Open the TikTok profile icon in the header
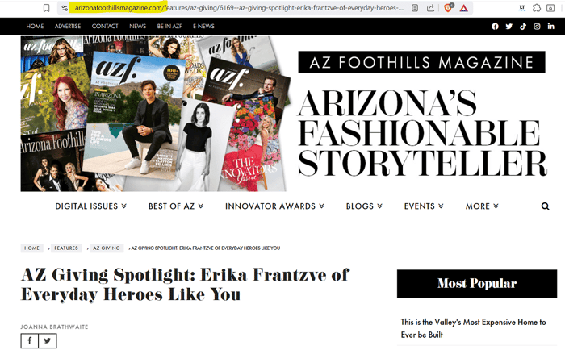 pyautogui.click(x=522, y=27)
